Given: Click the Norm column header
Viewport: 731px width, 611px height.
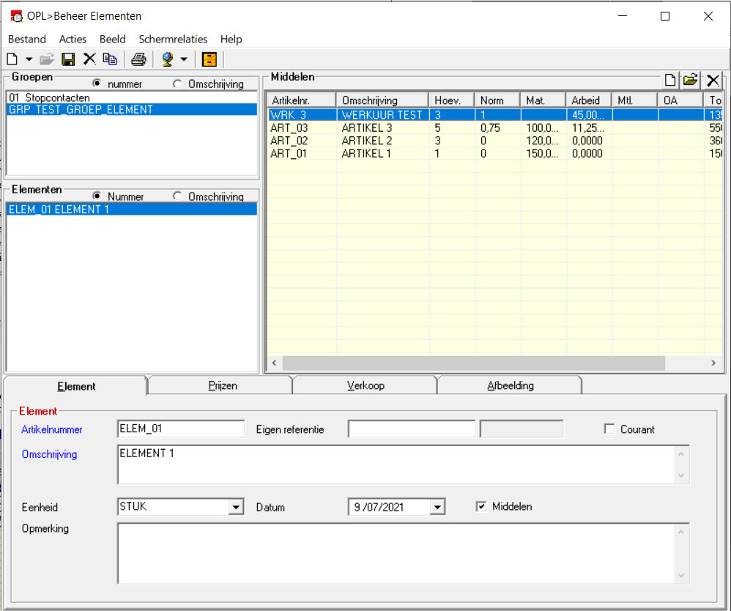Looking at the screenshot, I should click(497, 100).
